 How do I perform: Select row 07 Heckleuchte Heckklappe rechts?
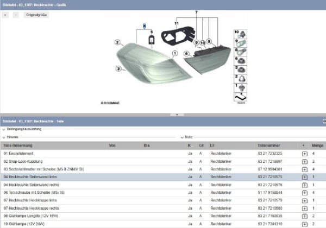click(x=163, y=208)
